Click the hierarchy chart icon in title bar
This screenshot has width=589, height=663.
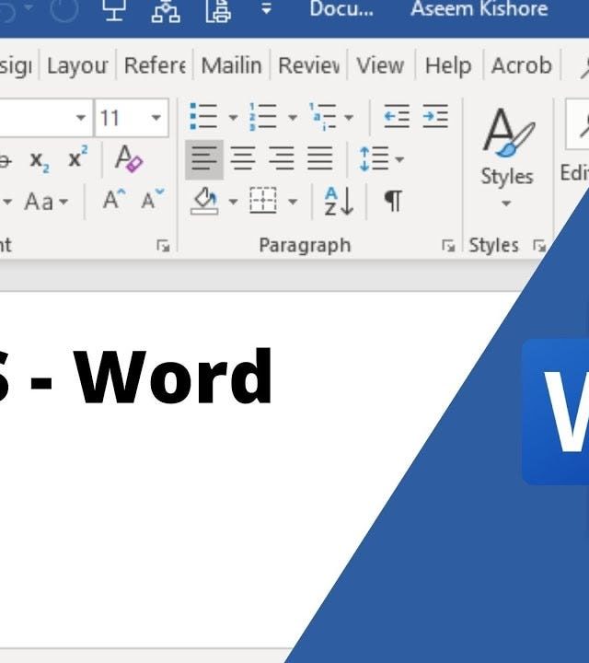166,10
